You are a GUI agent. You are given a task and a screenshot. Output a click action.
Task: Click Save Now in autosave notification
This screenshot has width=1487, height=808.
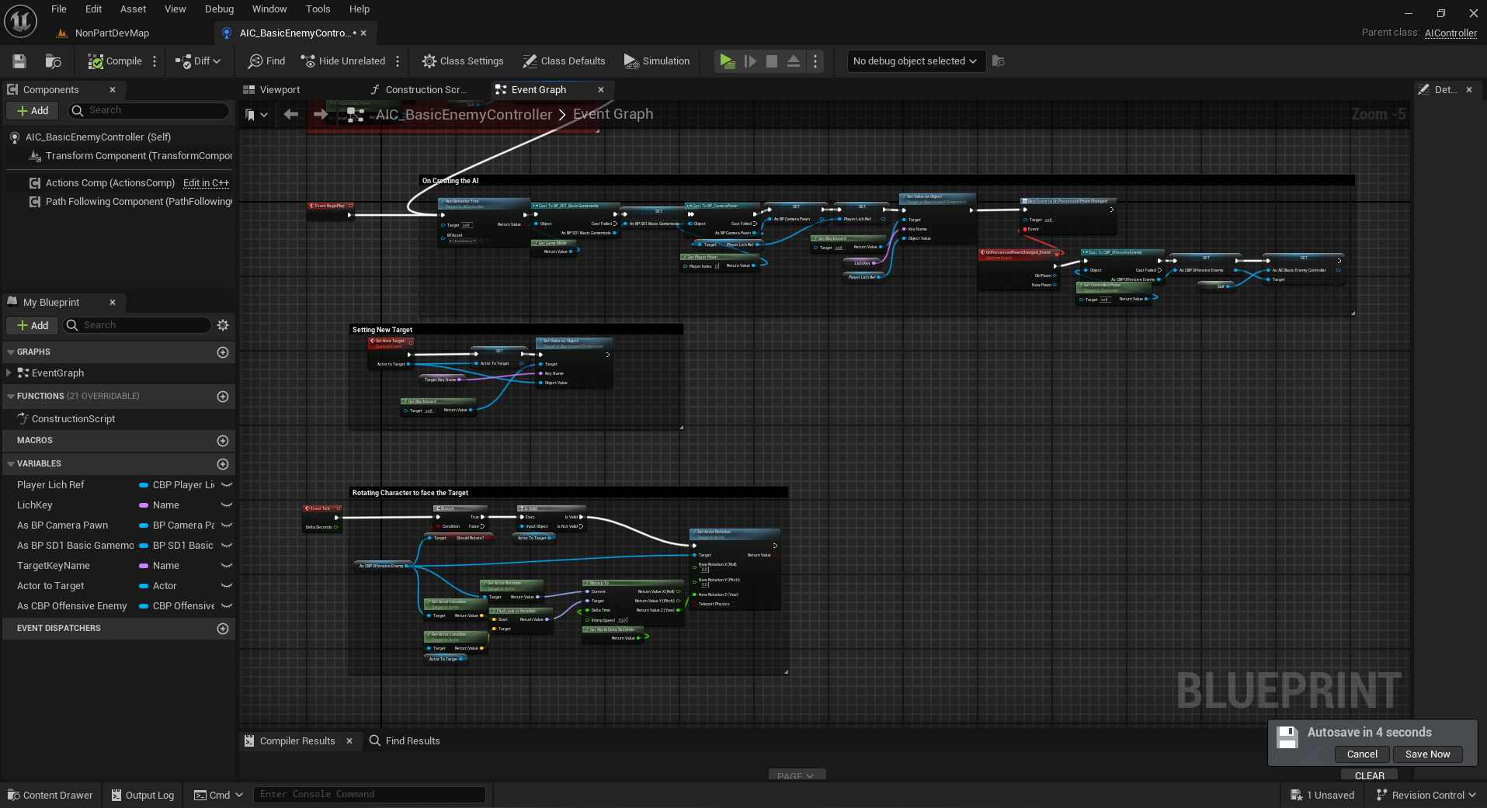point(1427,754)
